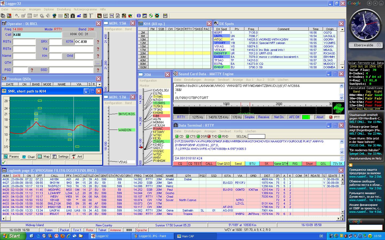Click the question mark next to IOTA field
This screenshot has height=240, width=385.
pyautogui.click(x=98, y=42)
